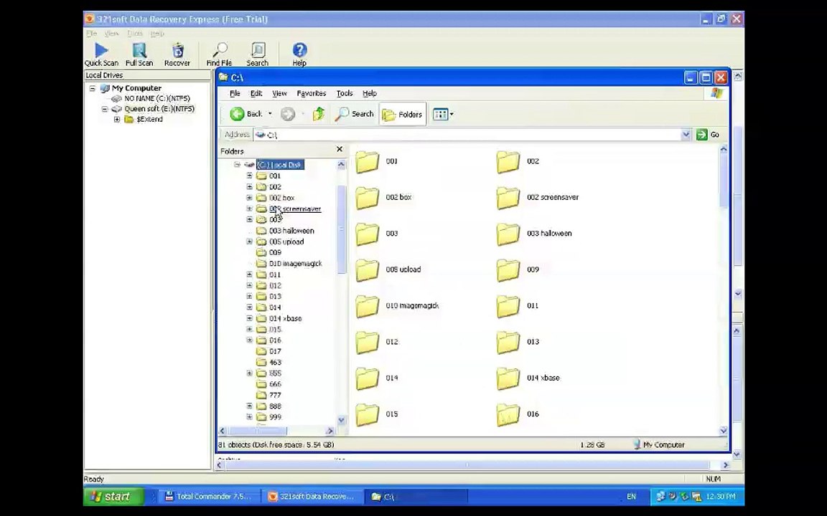Open Explorer Tools menu
The height and width of the screenshot is (516, 827).
[345, 93]
